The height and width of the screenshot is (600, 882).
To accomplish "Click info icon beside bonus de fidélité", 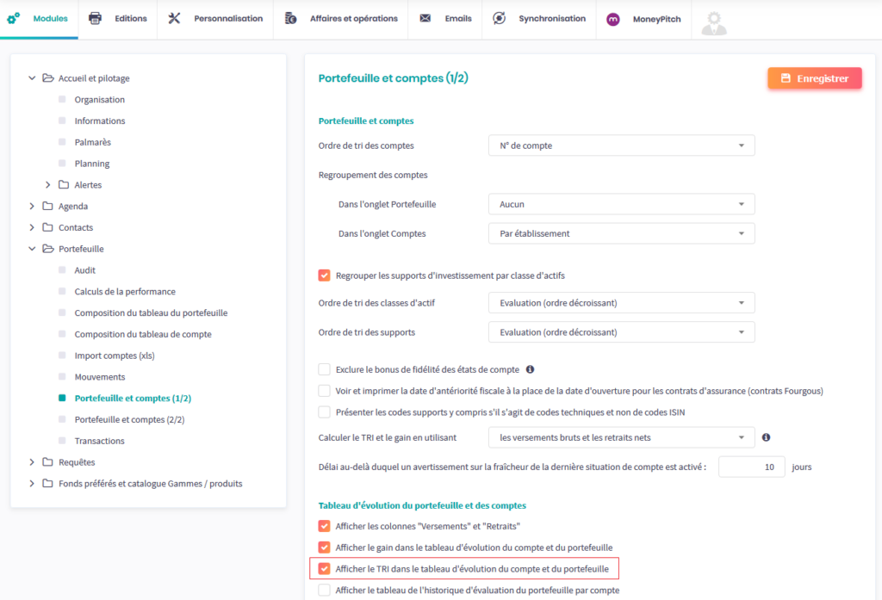I will click(x=530, y=369).
